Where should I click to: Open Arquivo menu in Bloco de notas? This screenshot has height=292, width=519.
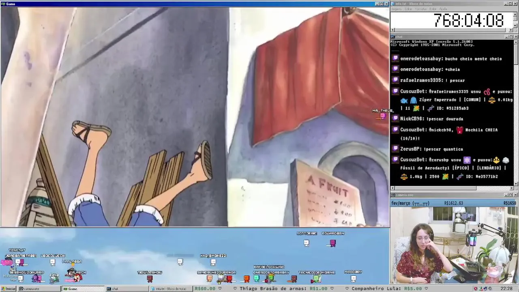coord(396,9)
